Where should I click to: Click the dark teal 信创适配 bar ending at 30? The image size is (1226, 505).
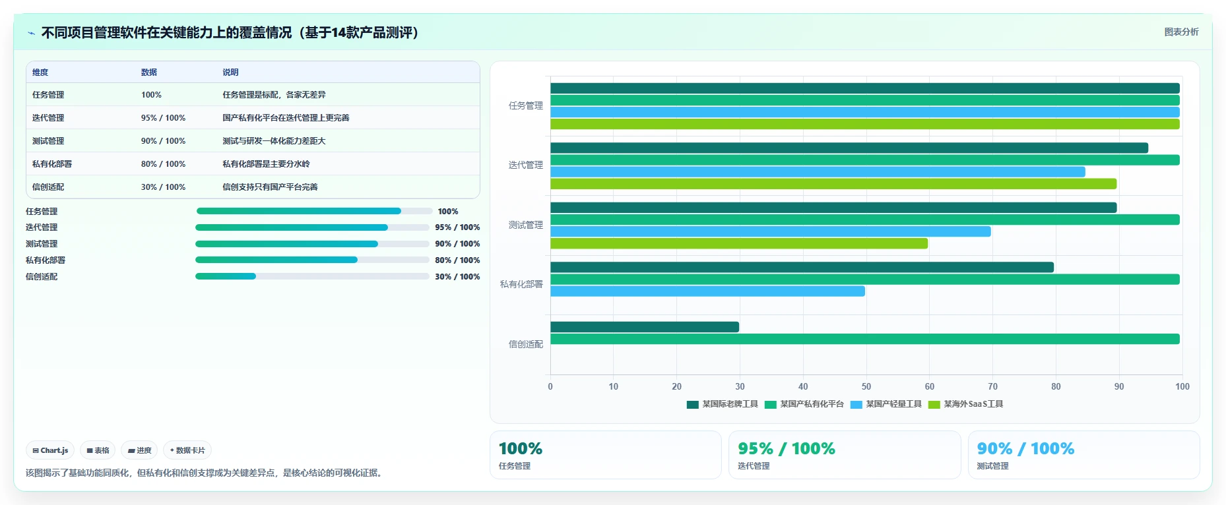point(645,327)
